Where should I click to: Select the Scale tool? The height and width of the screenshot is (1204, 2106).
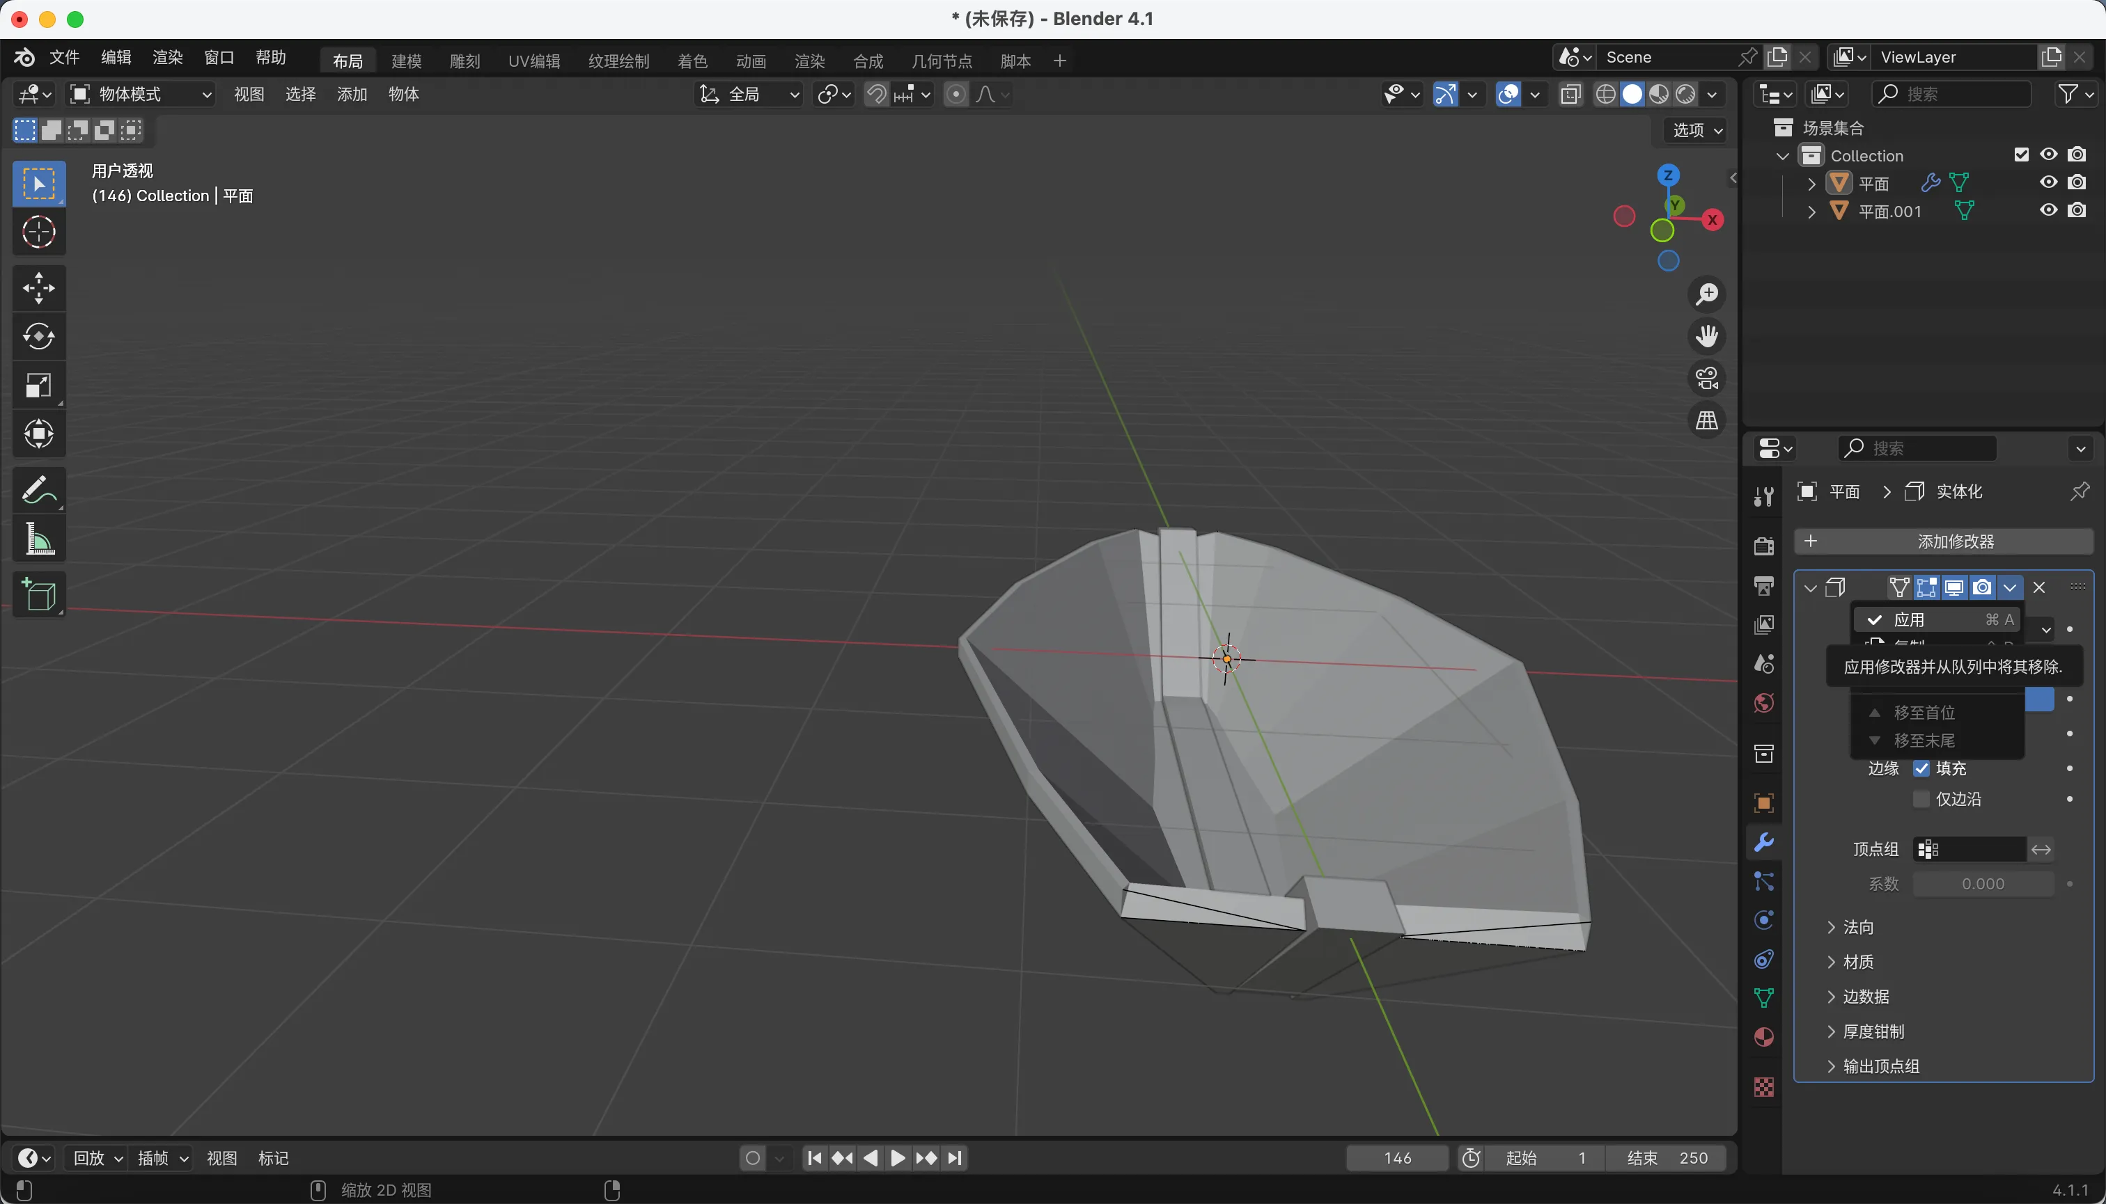coord(38,386)
